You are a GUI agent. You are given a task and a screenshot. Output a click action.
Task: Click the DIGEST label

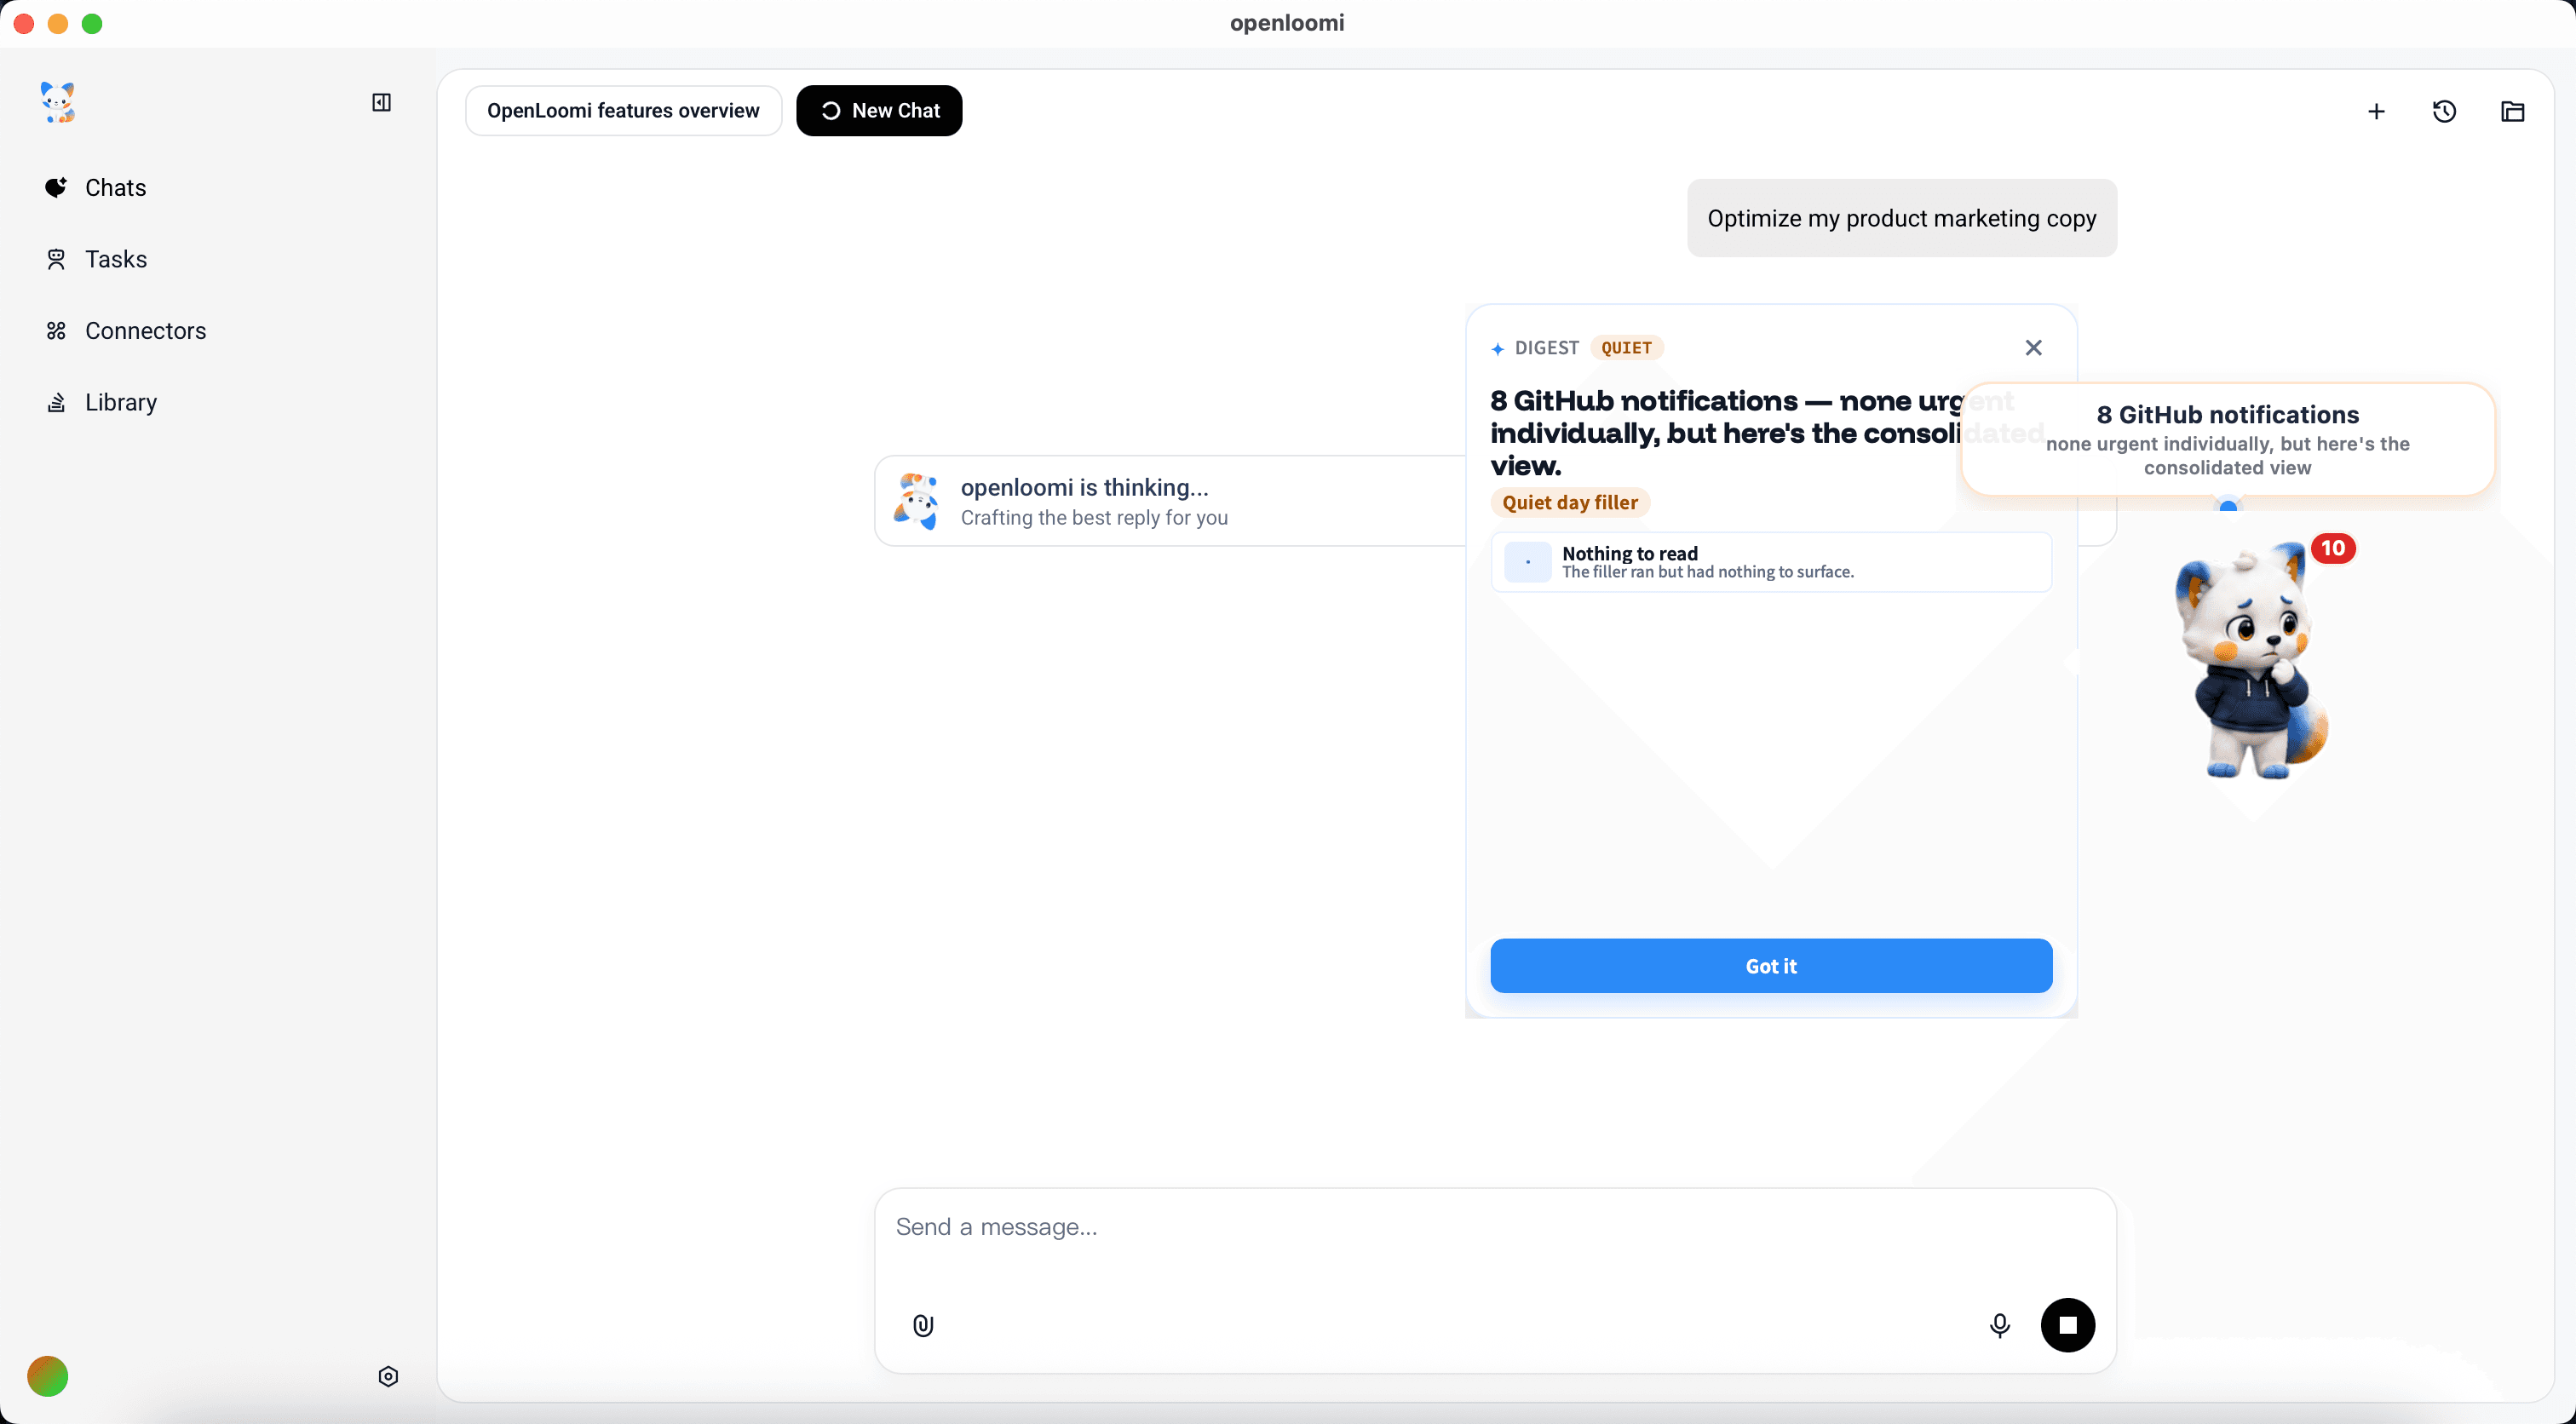click(x=1546, y=347)
